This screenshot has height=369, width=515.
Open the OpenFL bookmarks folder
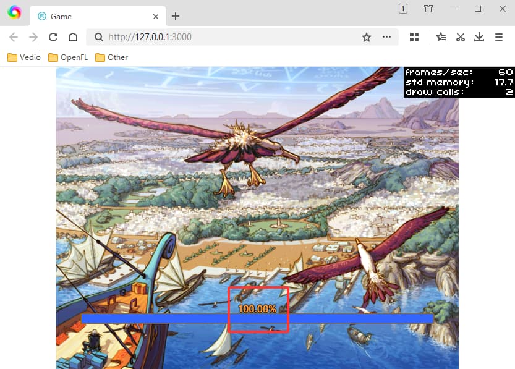point(68,57)
